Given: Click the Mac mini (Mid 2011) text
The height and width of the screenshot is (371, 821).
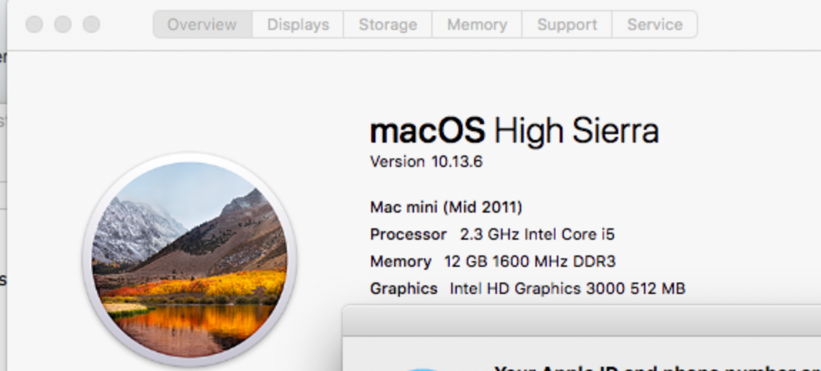Looking at the screenshot, I should tap(446, 208).
